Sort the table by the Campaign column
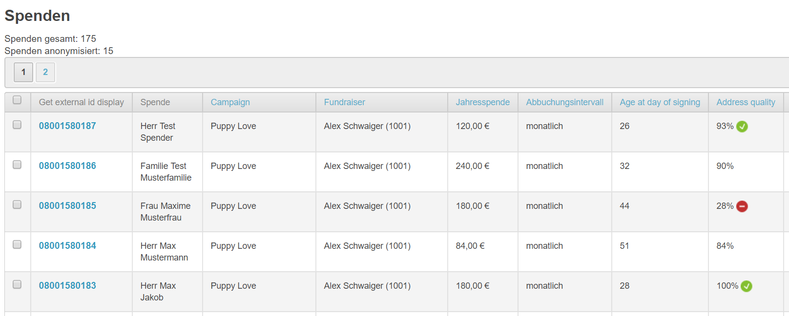The image size is (789, 316). click(230, 102)
